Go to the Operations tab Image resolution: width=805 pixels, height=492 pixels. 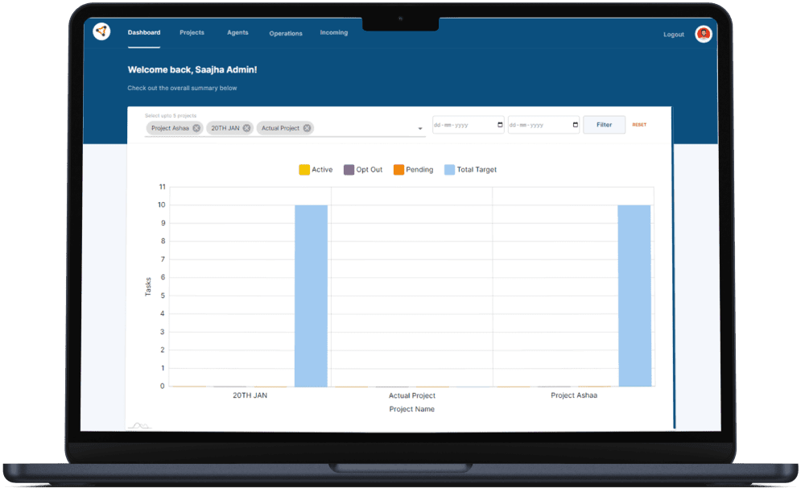click(x=285, y=33)
